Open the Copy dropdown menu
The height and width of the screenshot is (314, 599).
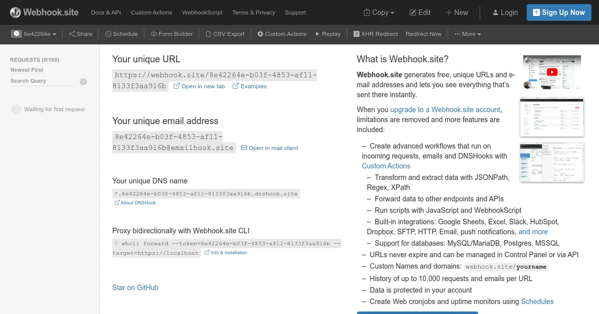point(379,12)
